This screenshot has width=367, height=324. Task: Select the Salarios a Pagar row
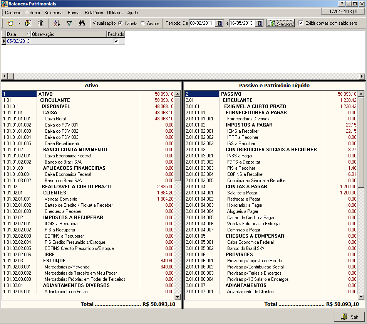coord(271,193)
